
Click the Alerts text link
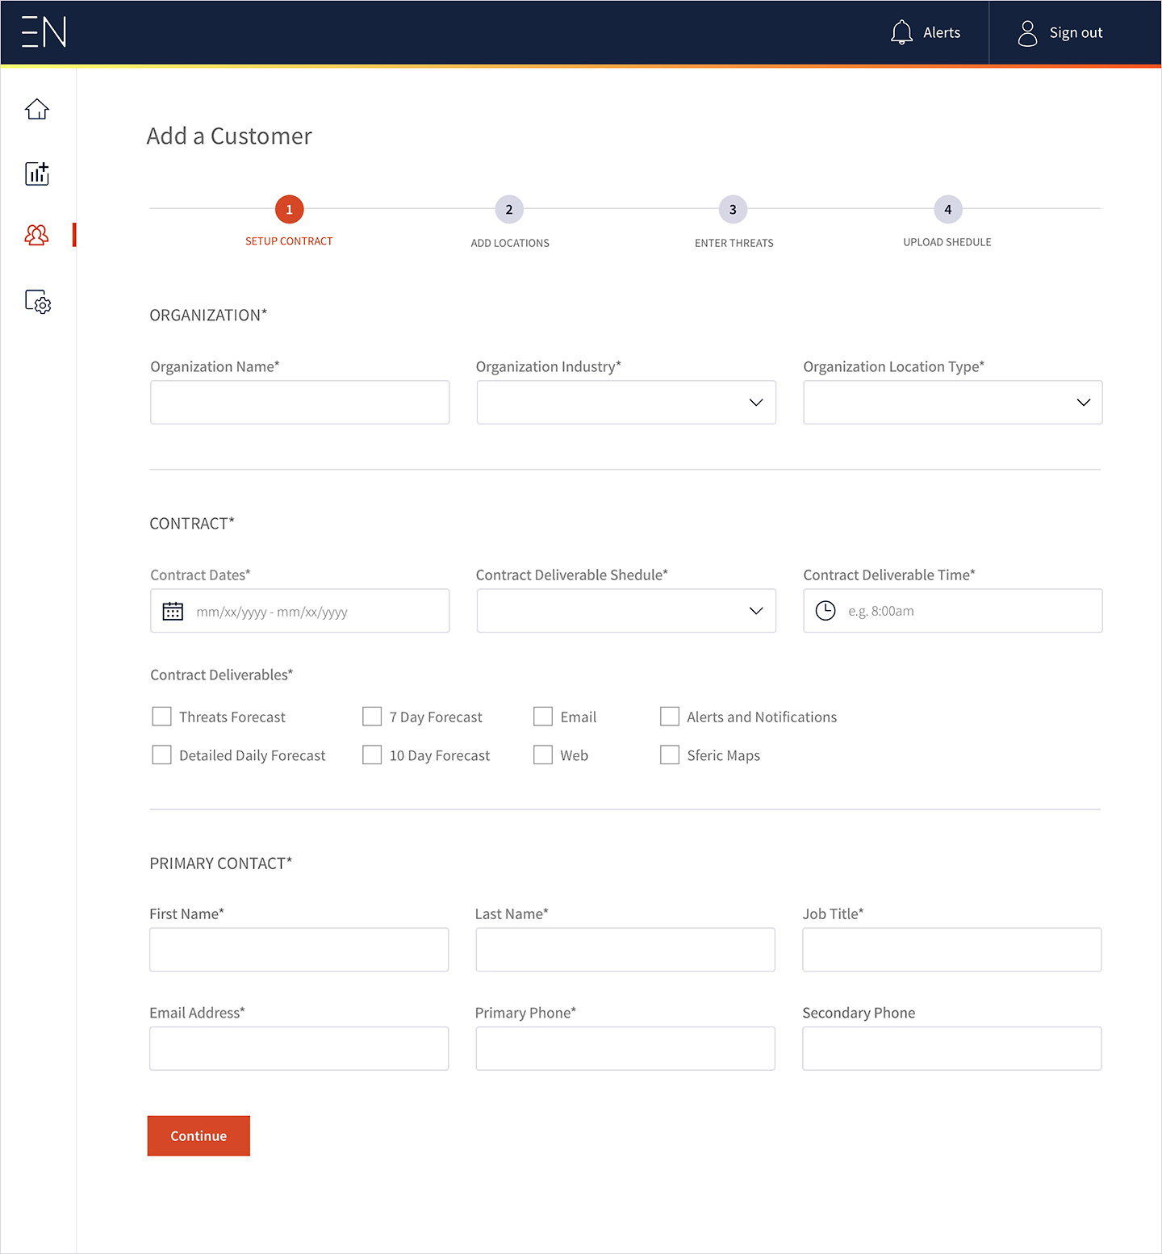pos(942,33)
